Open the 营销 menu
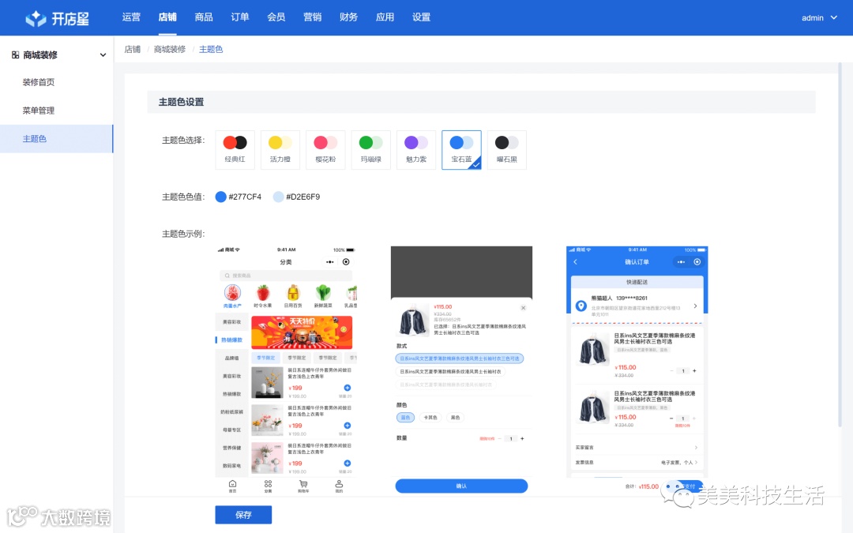 [312, 17]
